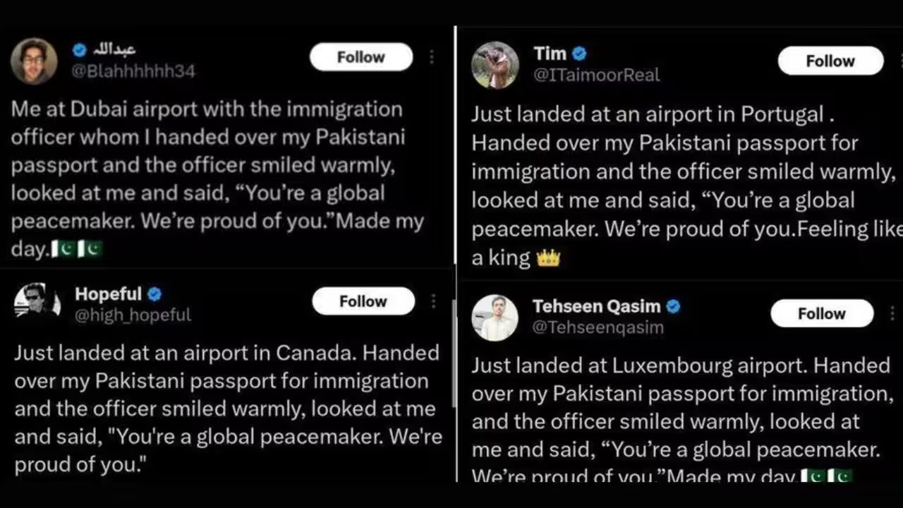This screenshot has height=508, width=903.
Task: Click the verified badge next to عبدالله
Action: point(79,49)
